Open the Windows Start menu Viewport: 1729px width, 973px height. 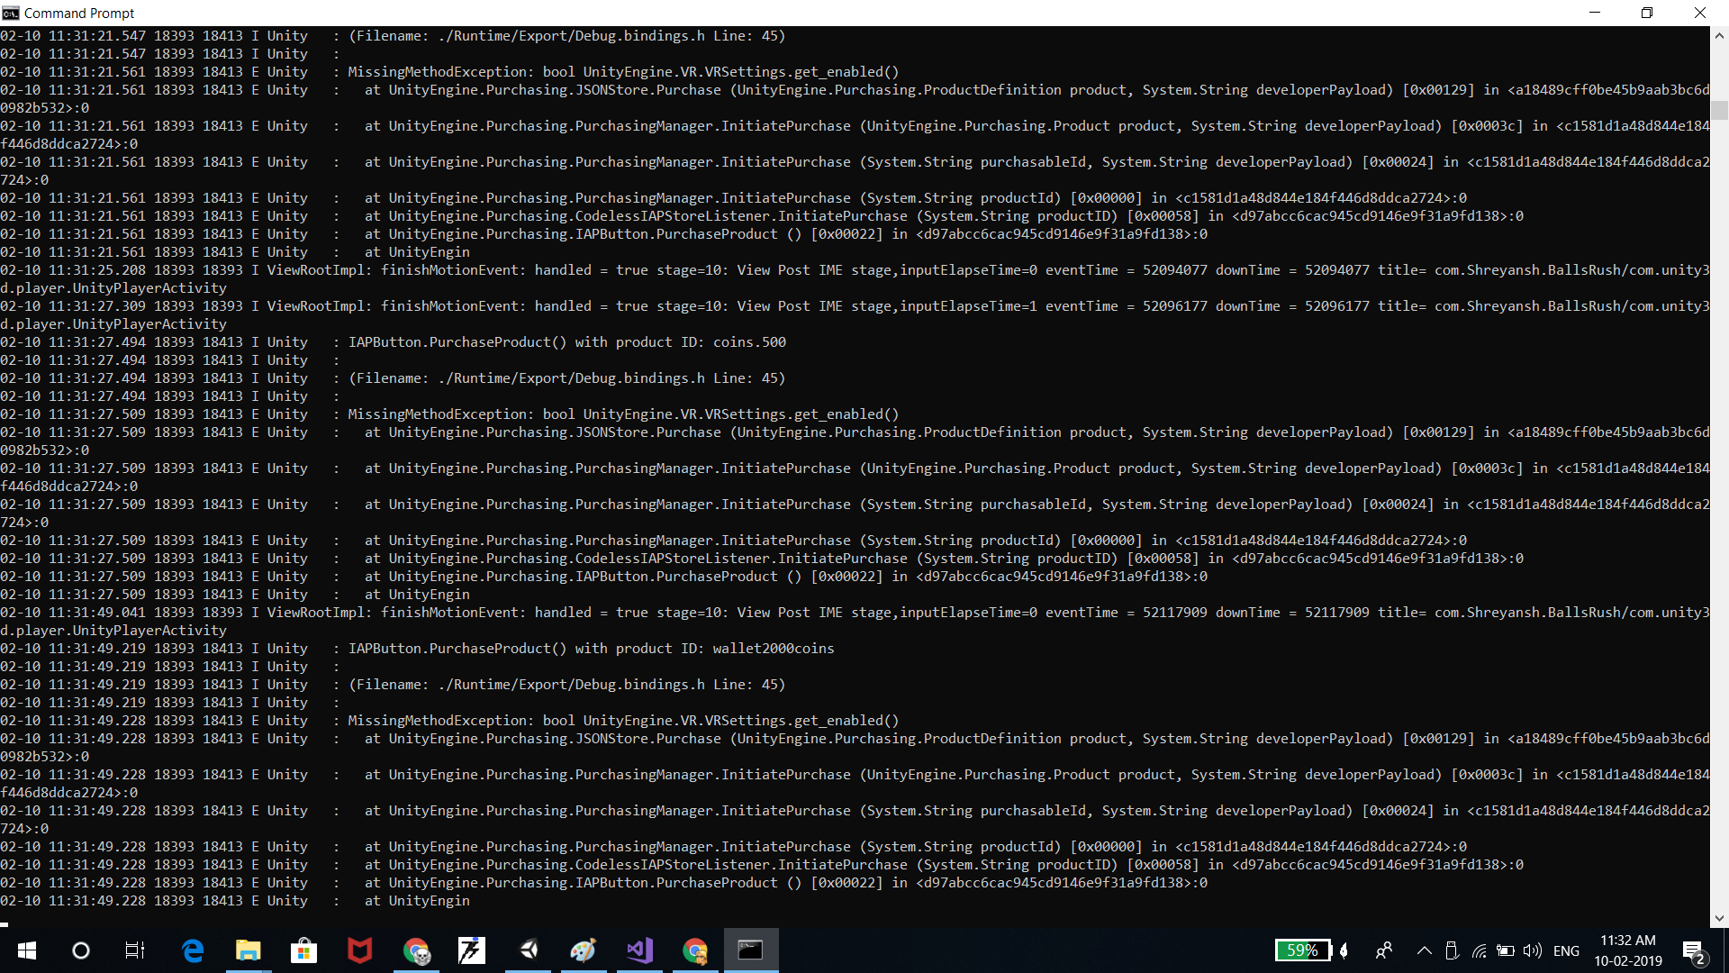pyautogui.click(x=26, y=950)
